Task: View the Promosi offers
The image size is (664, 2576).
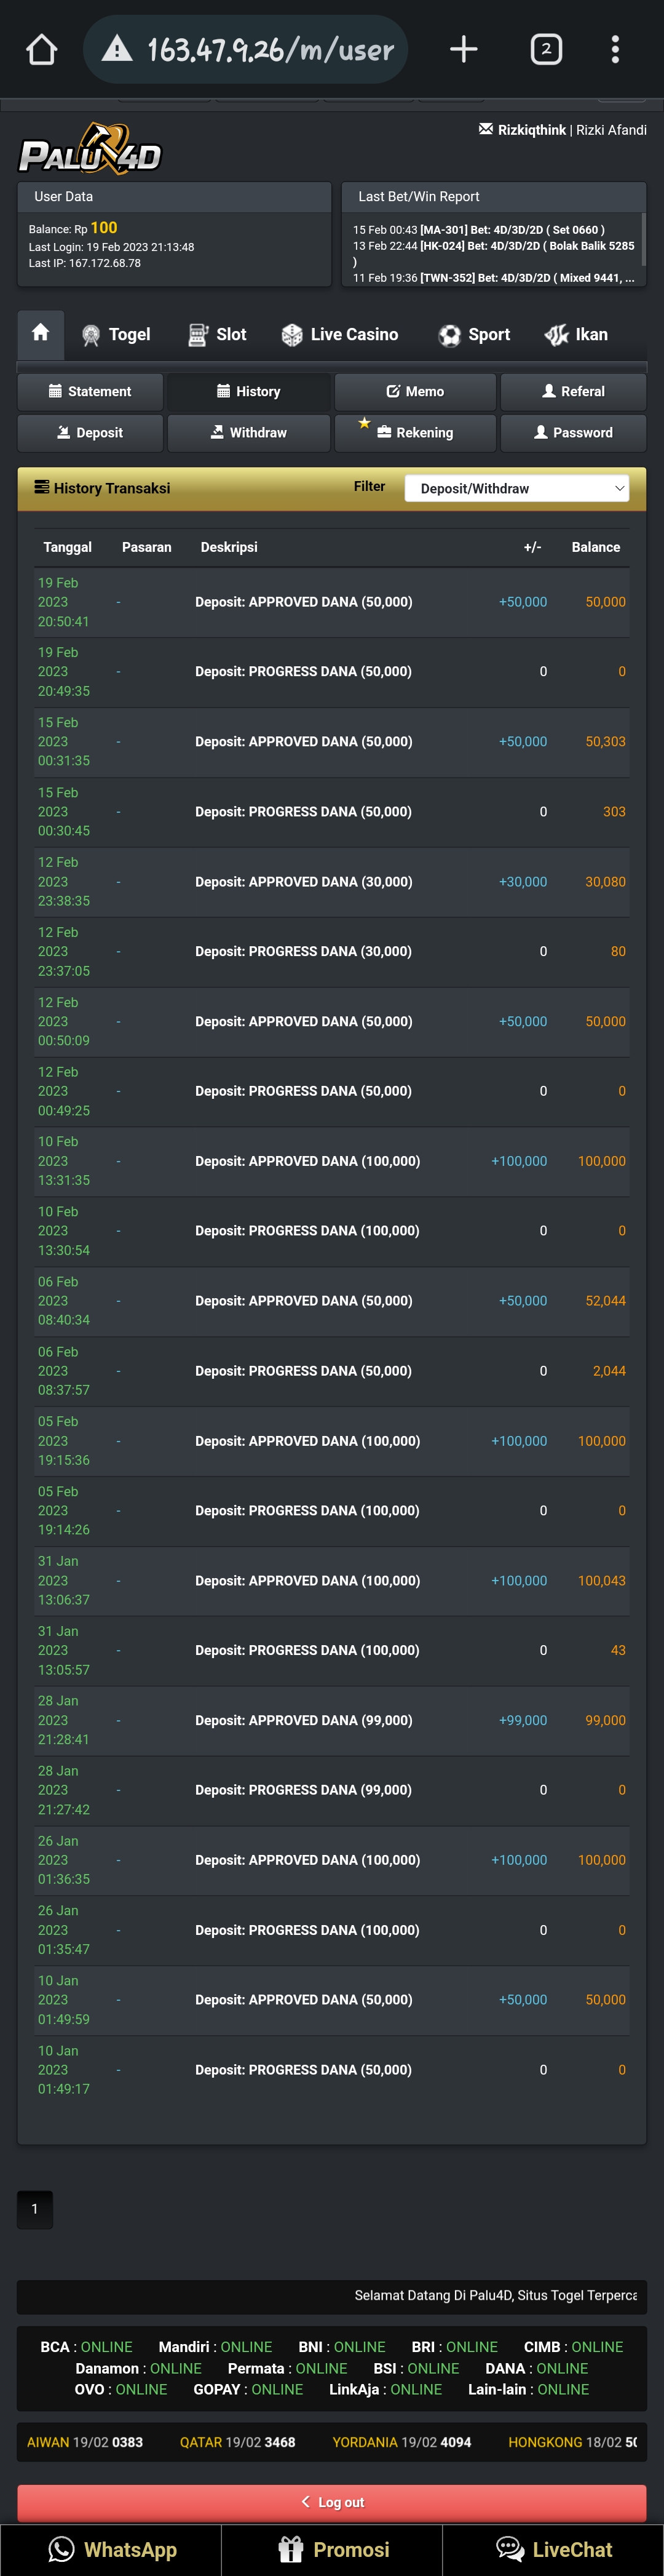Action: click(333, 2549)
